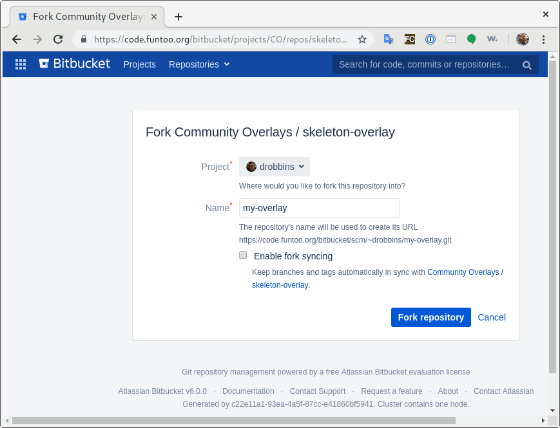Open the Documentation footer link
560x428 pixels.
[248, 391]
